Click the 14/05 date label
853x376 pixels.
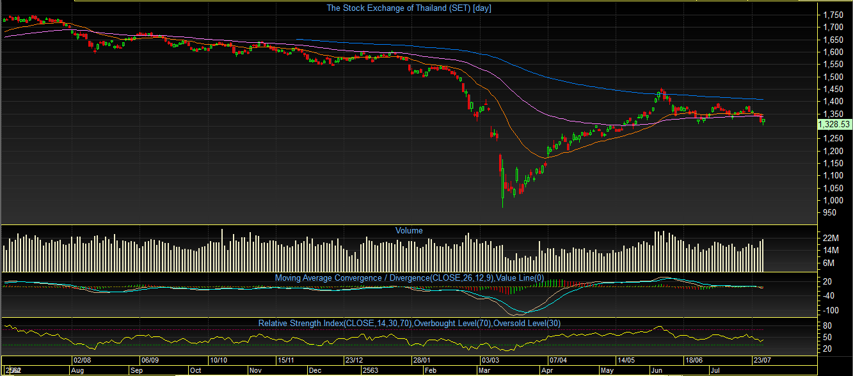626,360
